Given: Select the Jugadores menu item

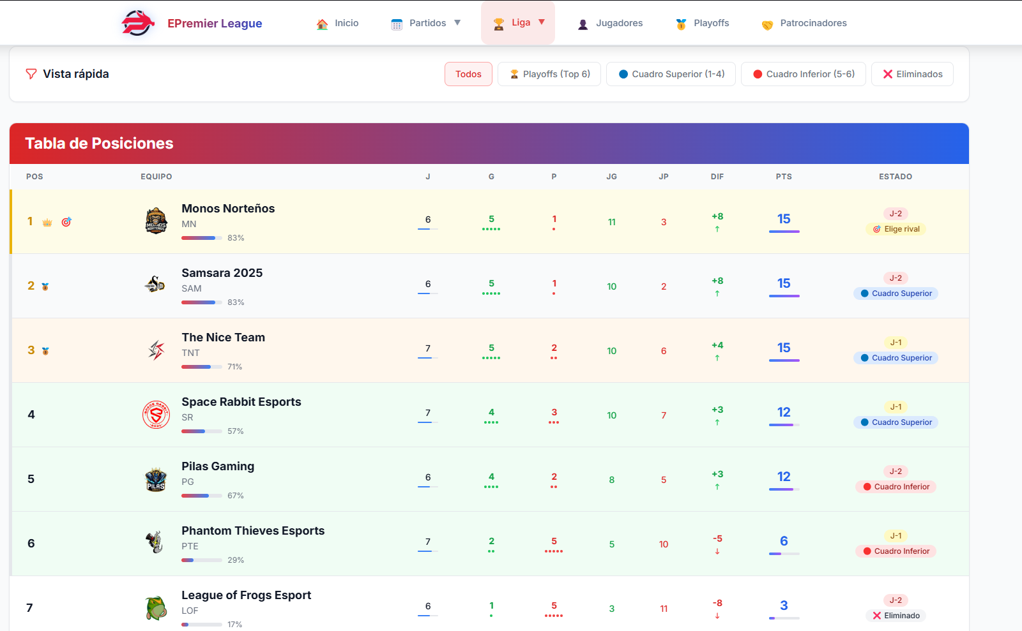Looking at the screenshot, I should tap(609, 23).
